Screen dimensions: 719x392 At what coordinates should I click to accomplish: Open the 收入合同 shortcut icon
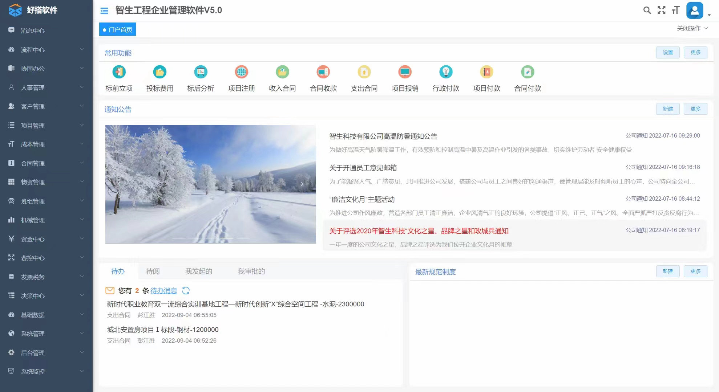(x=282, y=72)
